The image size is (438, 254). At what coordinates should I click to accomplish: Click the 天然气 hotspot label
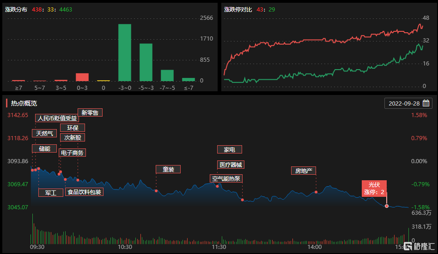point(44,134)
